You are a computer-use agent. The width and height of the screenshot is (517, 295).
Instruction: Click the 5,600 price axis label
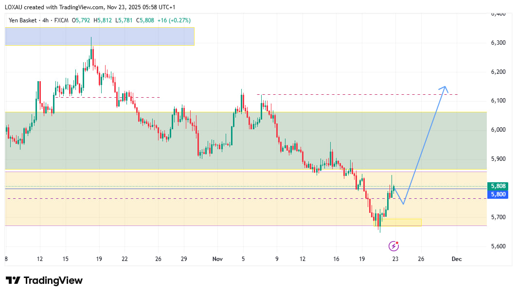click(499, 246)
